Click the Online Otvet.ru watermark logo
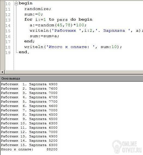The height and width of the screenshot is (155, 143). pyautogui.click(x=127, y=147)
